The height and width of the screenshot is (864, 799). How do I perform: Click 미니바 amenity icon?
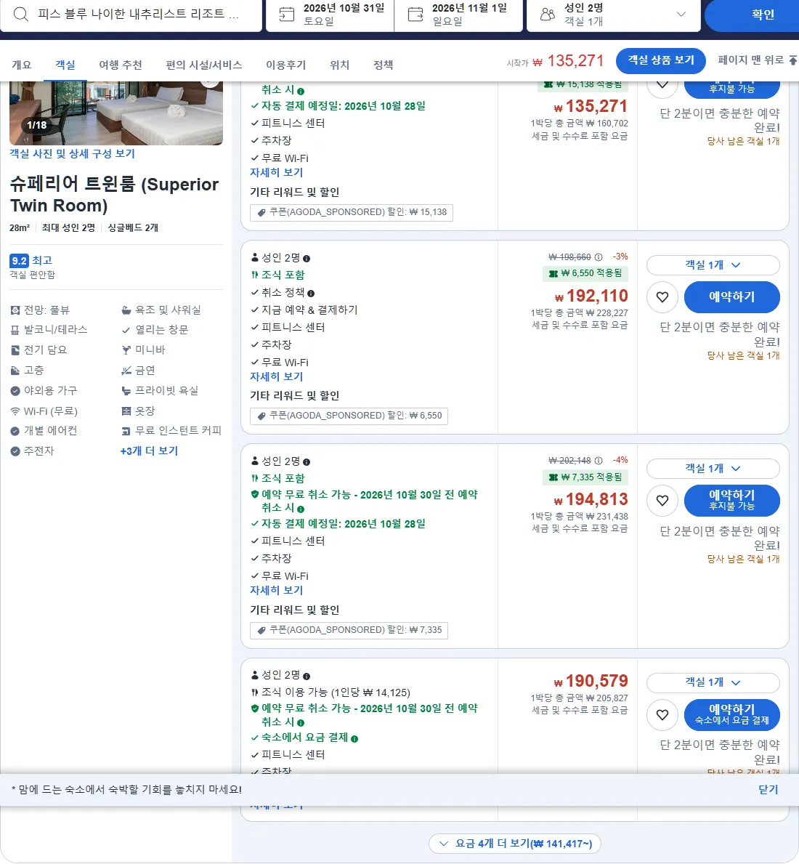click(x=126, y=350)
